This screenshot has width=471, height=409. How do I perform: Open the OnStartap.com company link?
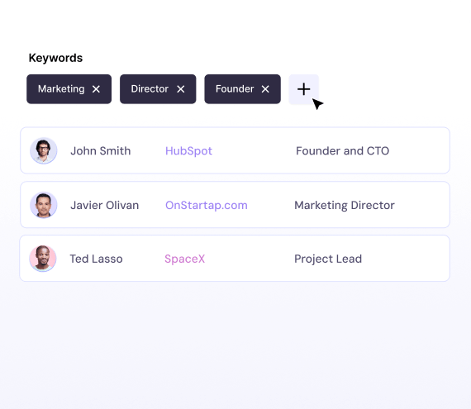pos(207,206)
